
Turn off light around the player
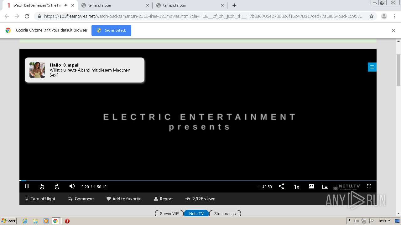coord(40,199)
